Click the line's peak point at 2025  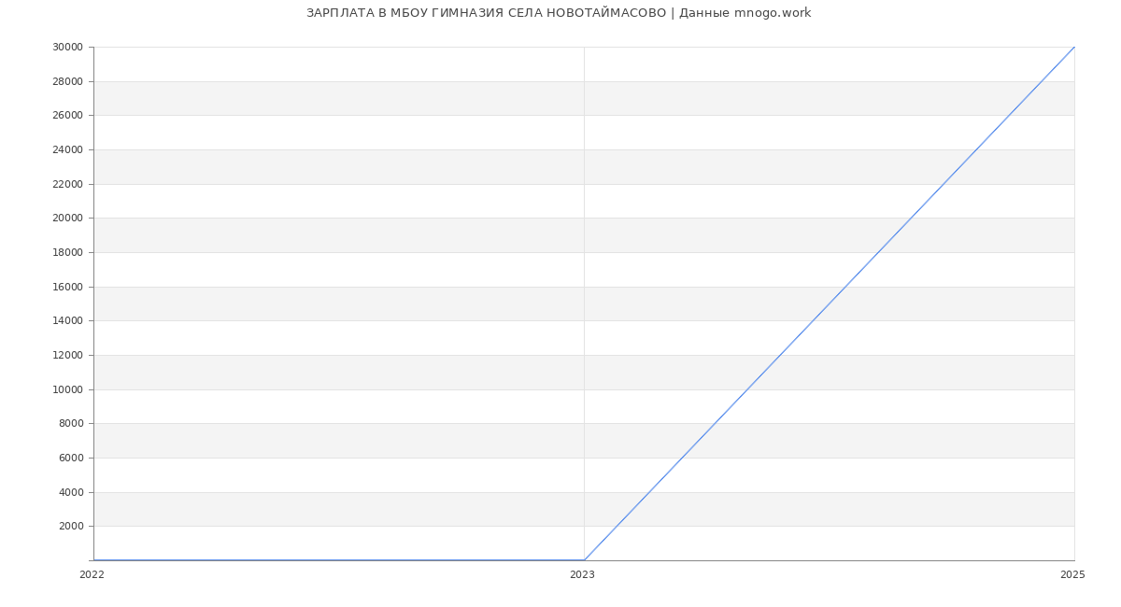tap(1074, 47)
